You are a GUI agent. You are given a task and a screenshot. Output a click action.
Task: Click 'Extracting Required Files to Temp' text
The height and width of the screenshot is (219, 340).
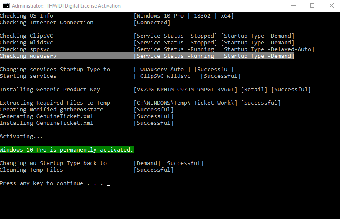click(55, 103)
